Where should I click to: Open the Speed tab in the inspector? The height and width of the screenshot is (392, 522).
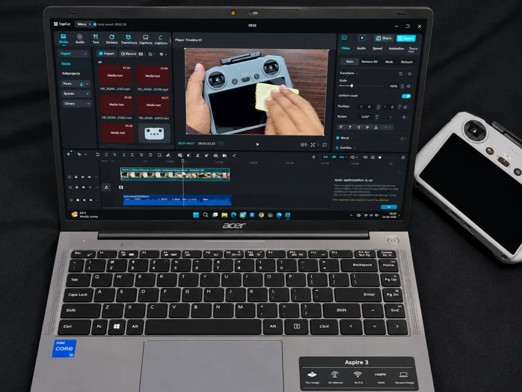[377, 48]
